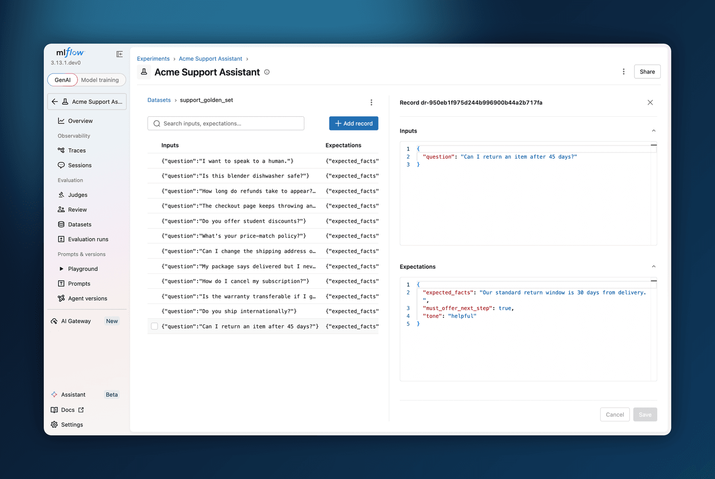This screenshot has width=715, height=479.
Task: Collapse the Inputs section
Action: click(x=654, y=131)
